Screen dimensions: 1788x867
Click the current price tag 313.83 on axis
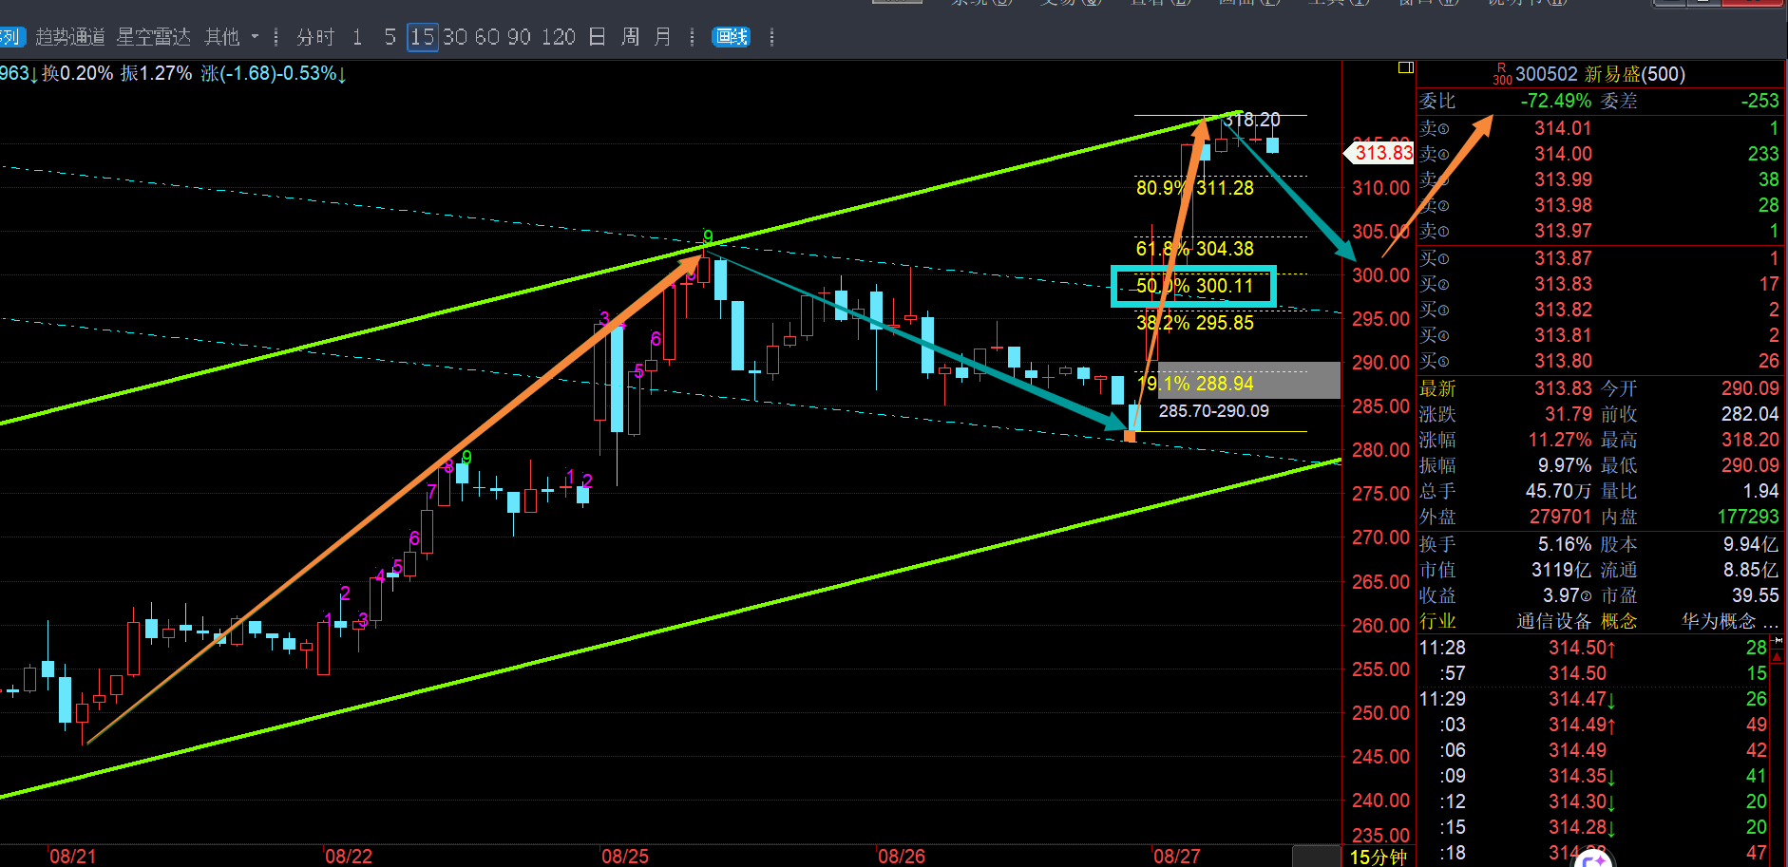click(1379, 153)
